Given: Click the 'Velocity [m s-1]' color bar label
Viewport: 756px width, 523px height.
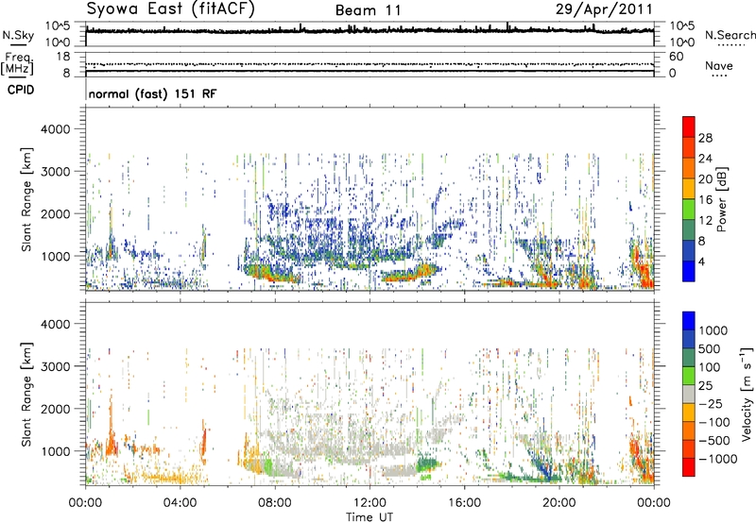Looking at the screenshot, I should 747,394.
